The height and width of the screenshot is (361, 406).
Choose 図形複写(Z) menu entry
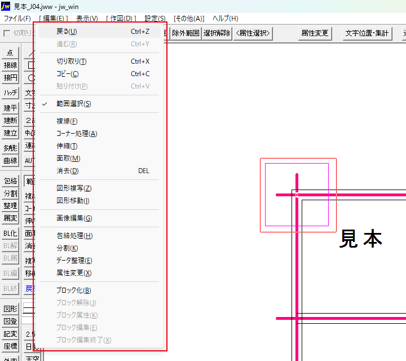coord(99,188)
